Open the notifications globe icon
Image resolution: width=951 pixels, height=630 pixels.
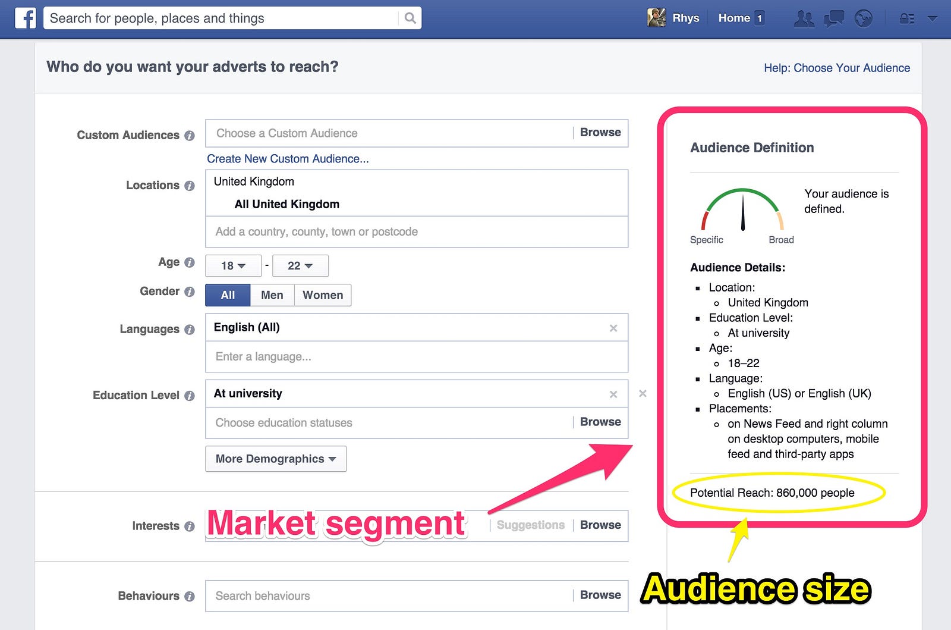[x=863, y=18]
